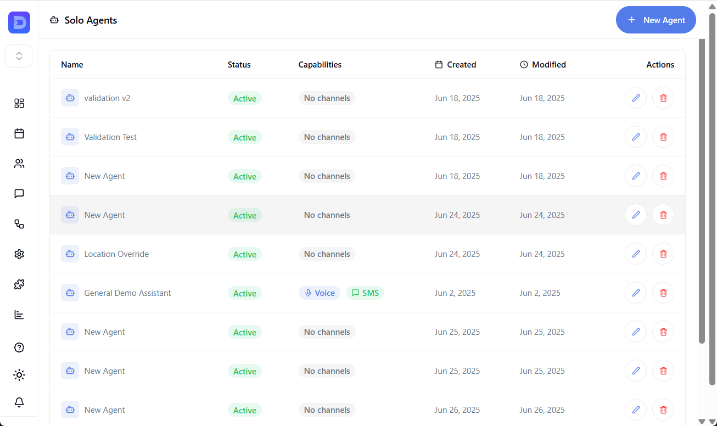Open the General Demo Assistant row
Screen dimensions: 717x426
[x=127, y=293]
